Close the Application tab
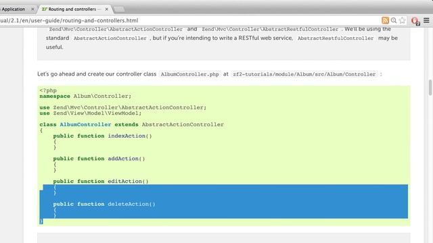 (32, 9)
